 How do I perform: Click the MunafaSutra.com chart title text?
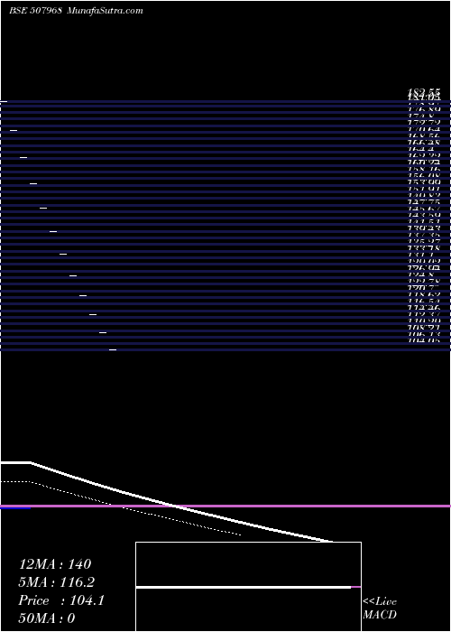[105, 11]
